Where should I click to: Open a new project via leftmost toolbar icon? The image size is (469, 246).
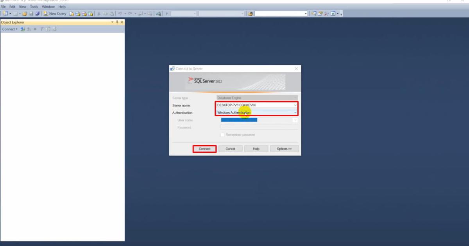6,13
